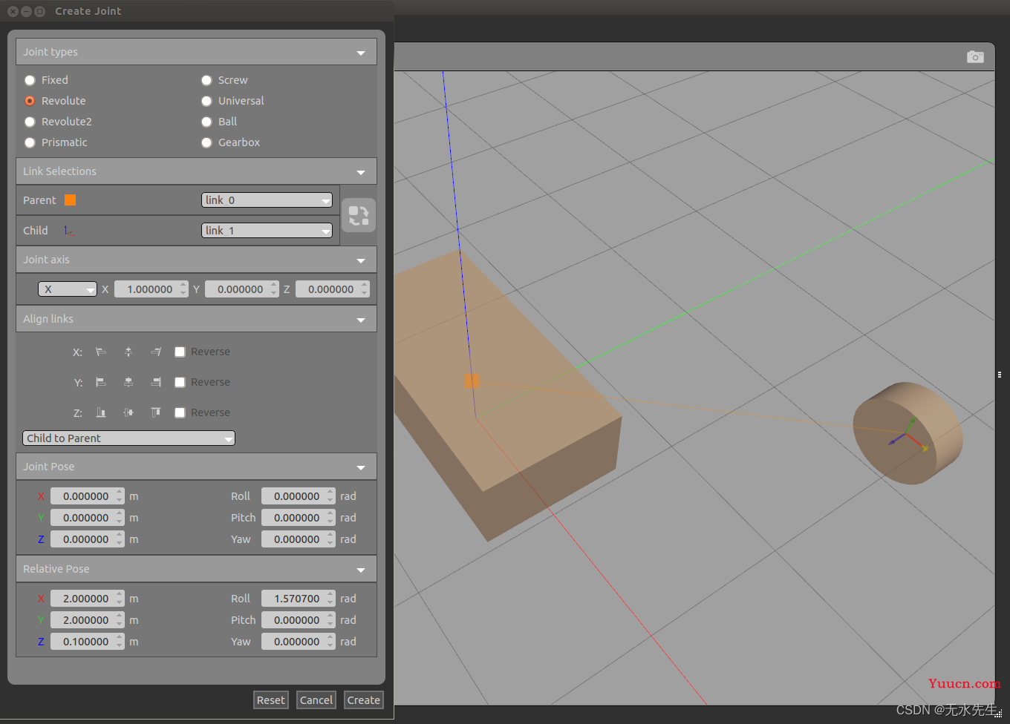Viewport: 1010px width, 724px height.
Task: Align links to X center
Action: (x=128, y=352)
